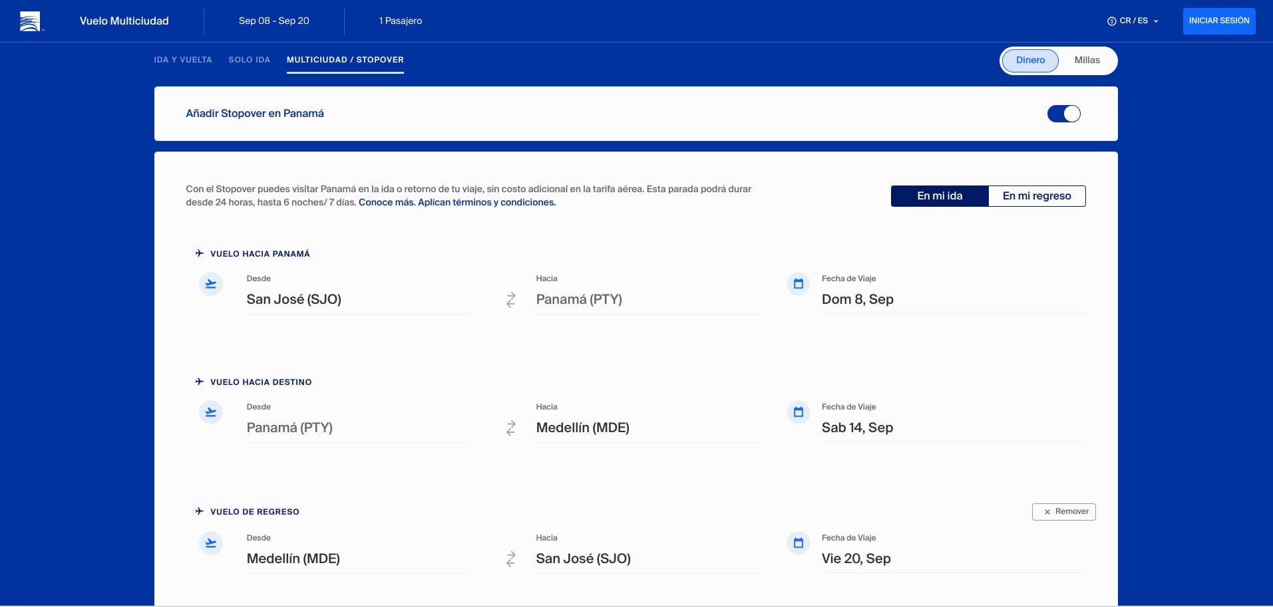Switch to the Ida y Vuelta tab
Viewport: 1273px width, 607px height.
pos(182,60)
